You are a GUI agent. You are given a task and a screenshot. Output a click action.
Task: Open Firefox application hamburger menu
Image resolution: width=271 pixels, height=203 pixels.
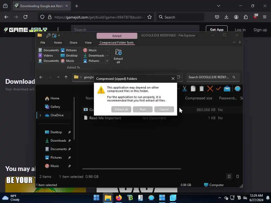coord(265,17)
